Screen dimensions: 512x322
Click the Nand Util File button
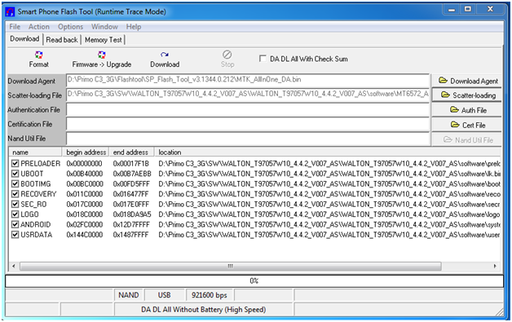click(x=467, y=139)
